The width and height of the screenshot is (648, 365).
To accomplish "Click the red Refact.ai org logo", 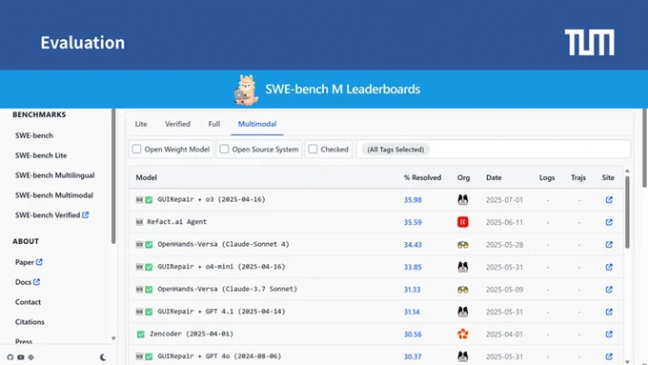I will [463, 222].
